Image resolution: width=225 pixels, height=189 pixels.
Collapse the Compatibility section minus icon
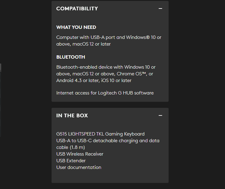tap(160, 9)
